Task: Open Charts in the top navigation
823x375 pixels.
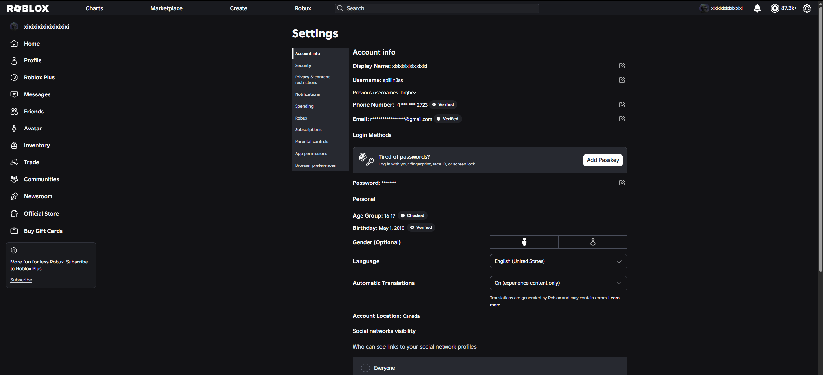Action: click(94, 8)
